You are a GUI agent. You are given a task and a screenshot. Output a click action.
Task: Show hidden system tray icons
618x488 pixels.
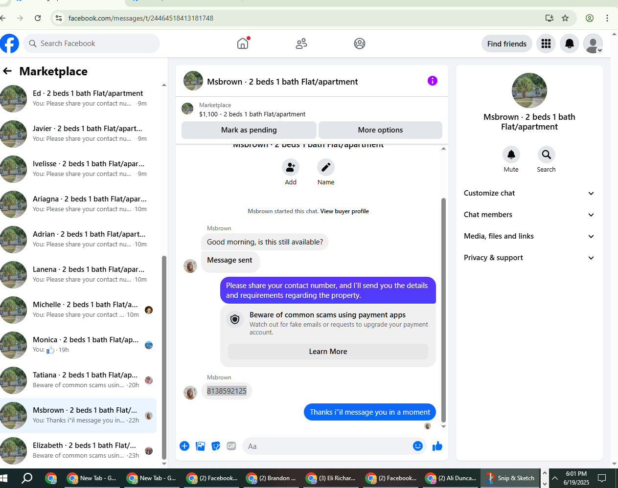click(555, 478)
